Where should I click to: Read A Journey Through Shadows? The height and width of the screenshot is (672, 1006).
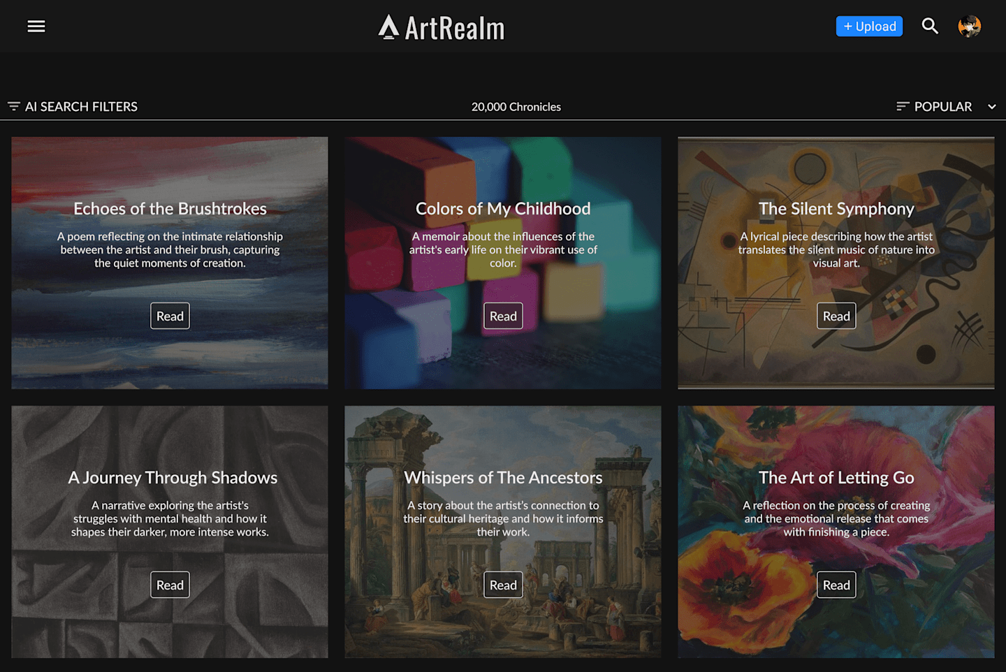pyautogui.click(x=170, y=585)
